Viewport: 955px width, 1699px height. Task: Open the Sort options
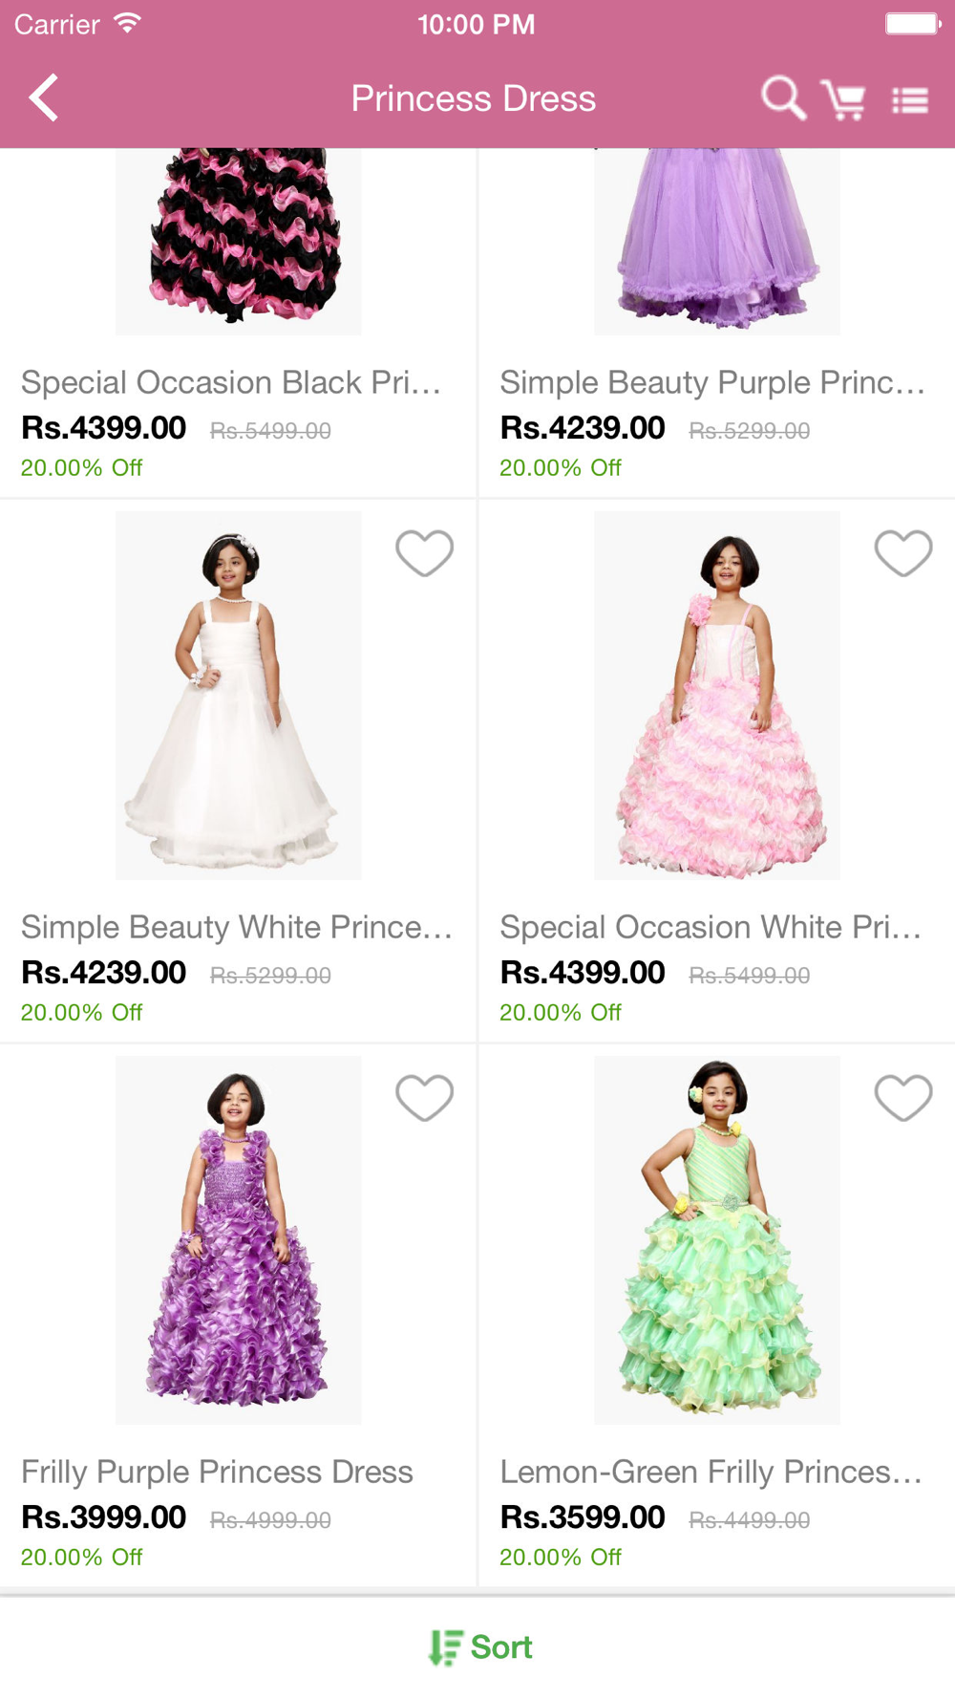[x=480, y=1647]
